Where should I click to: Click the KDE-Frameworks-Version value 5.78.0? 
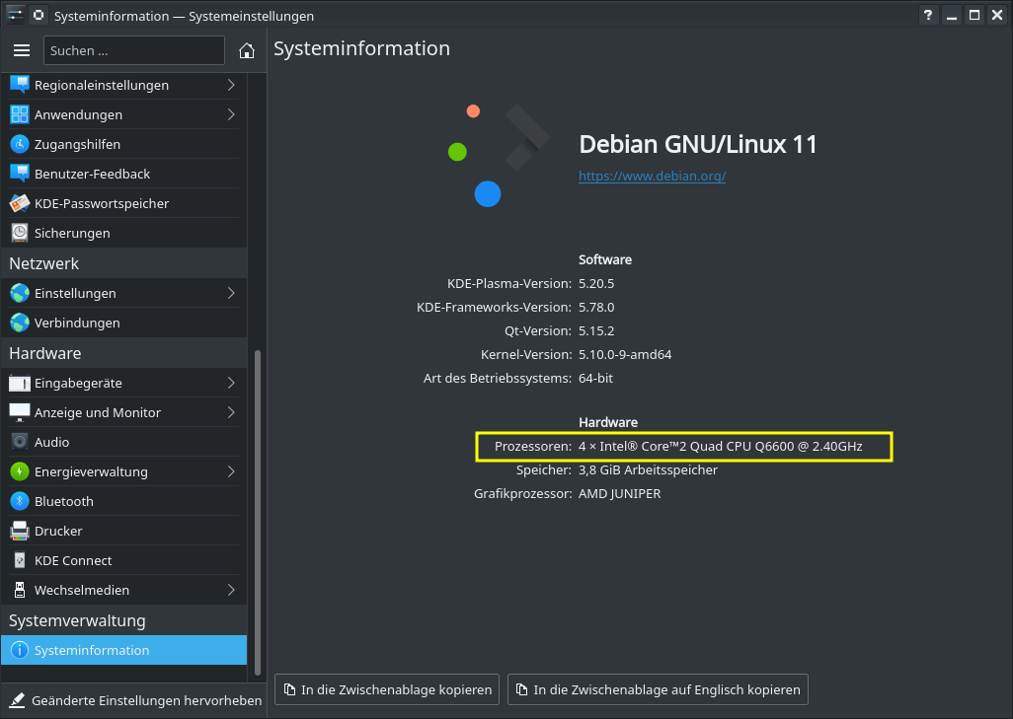596,307
